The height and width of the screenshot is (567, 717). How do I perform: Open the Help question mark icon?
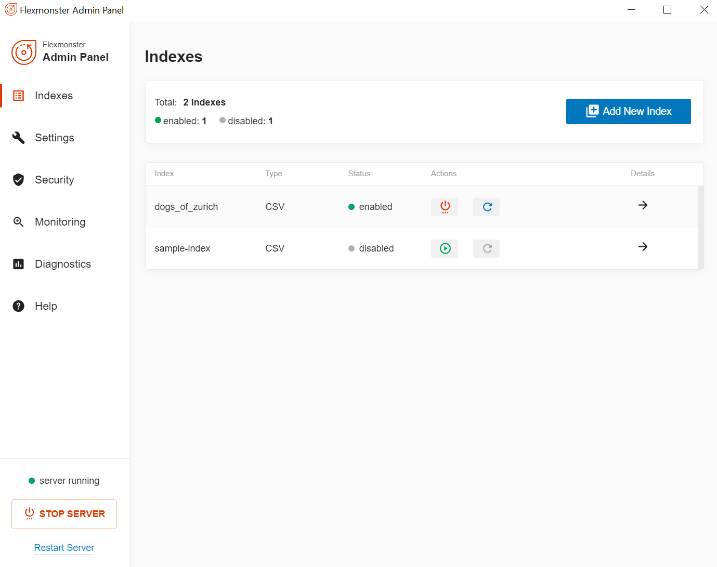pos(18,306)
